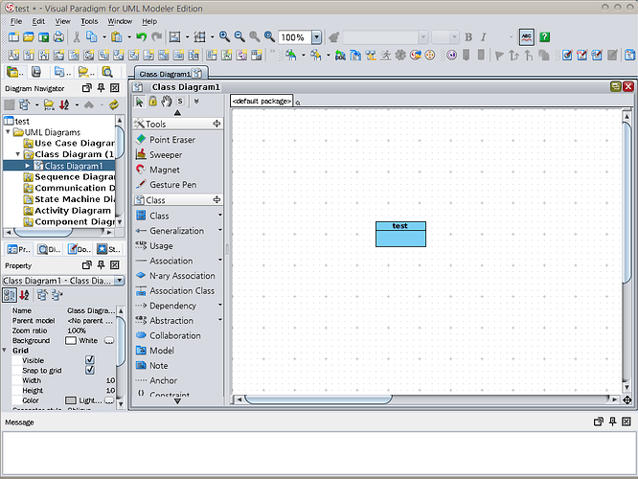Click the Light grid color swatch

click(x=71, y=400)
